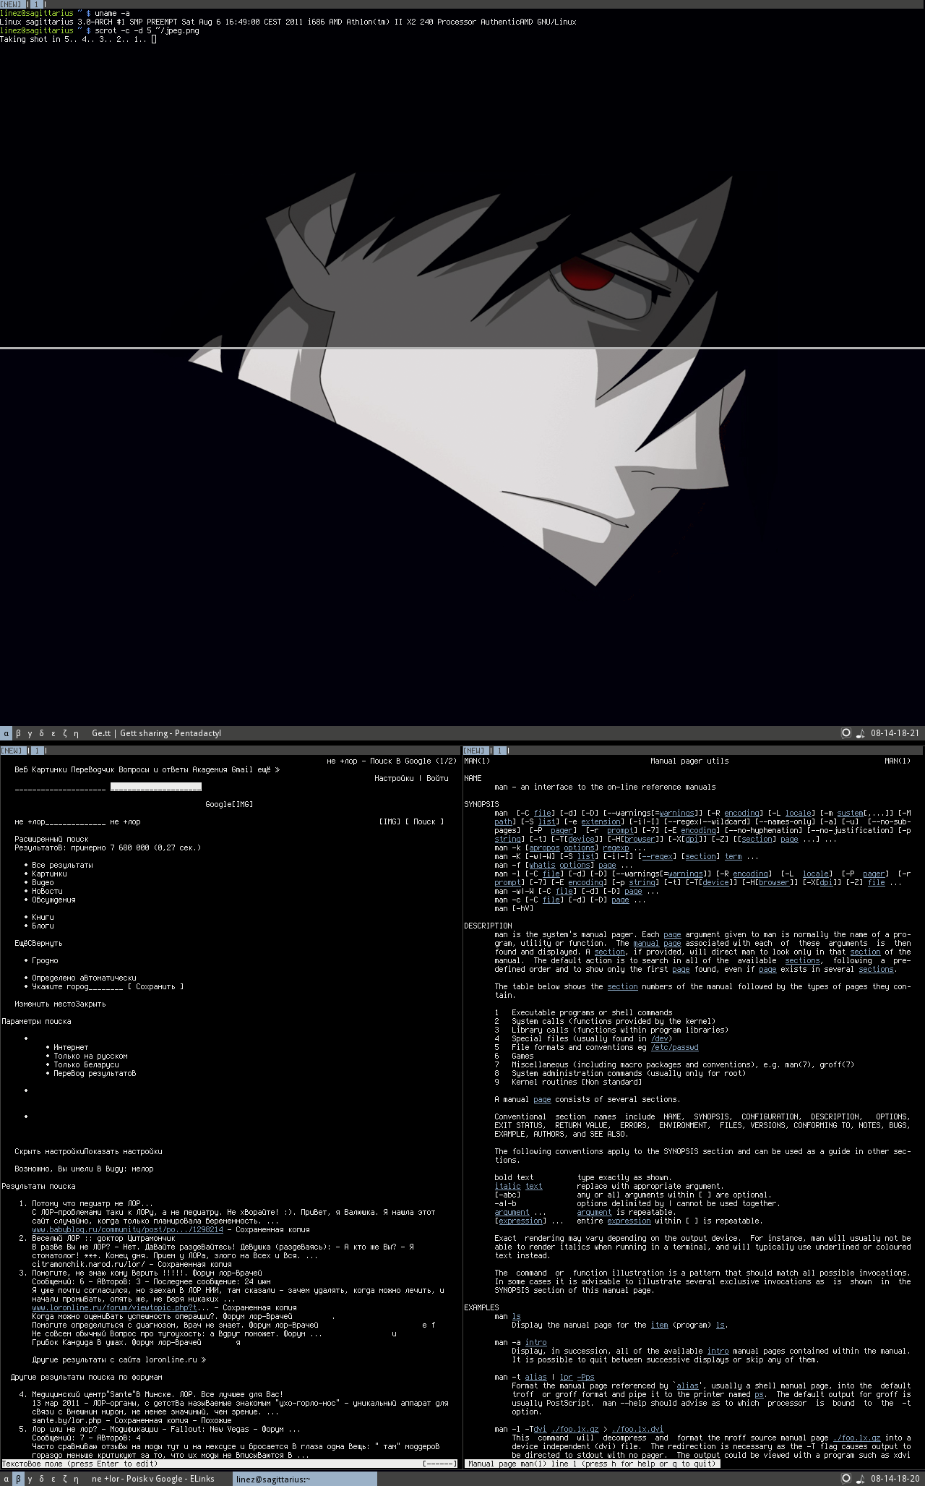Select Гродно location option
Viewport: 925px width, 1486px height.
coord(45,960)
